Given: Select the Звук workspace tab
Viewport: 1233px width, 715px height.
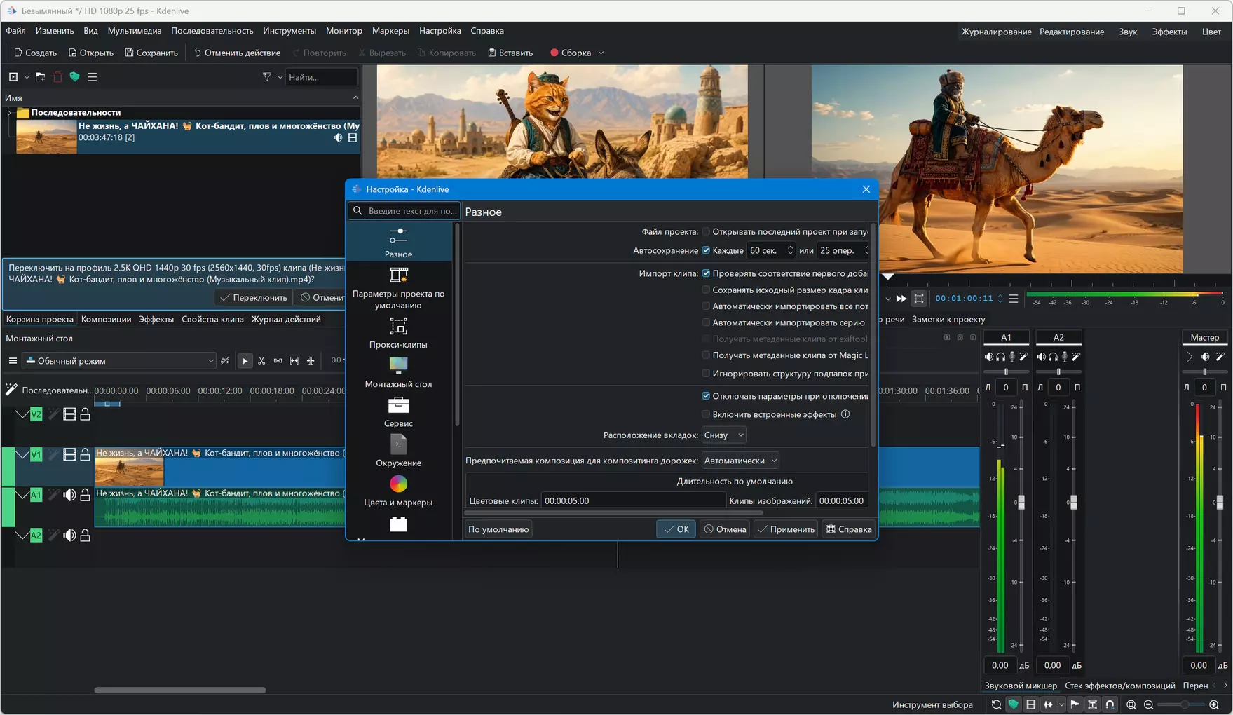Looking at the screenshot, I should tap(1128, 32).
